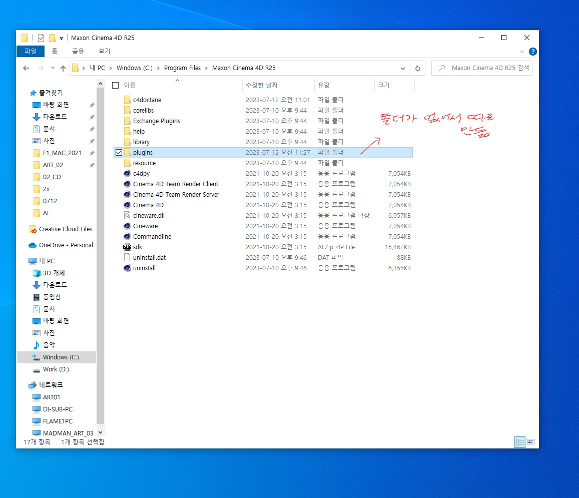
Task: Switch to details view layout icon
Action: click(520, 442)
